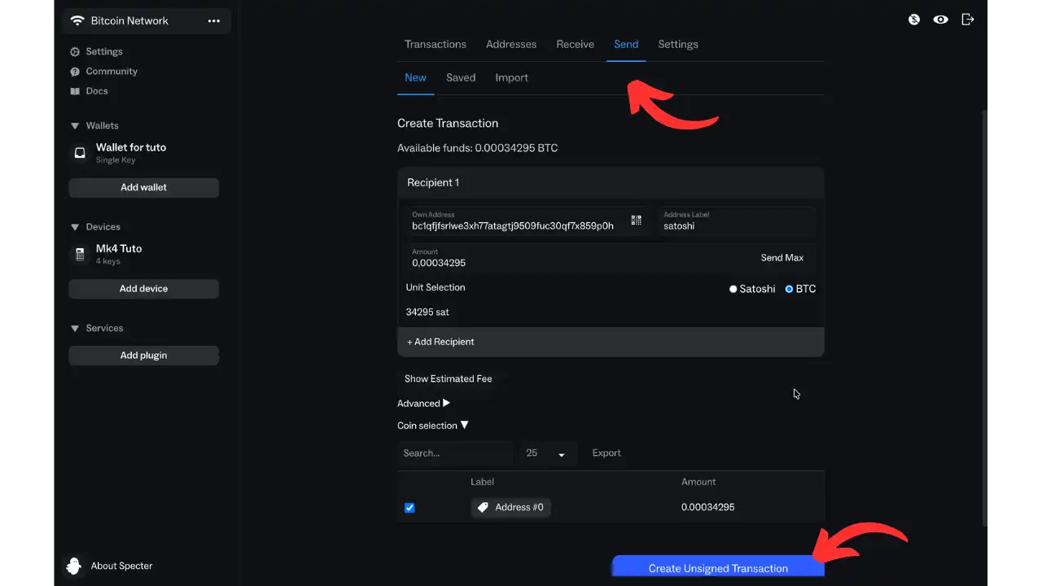Viewport: 1042px width, 586px height.
Task: Click the Add plugin button
Action: pyautogui.click(x=143, y=355)
